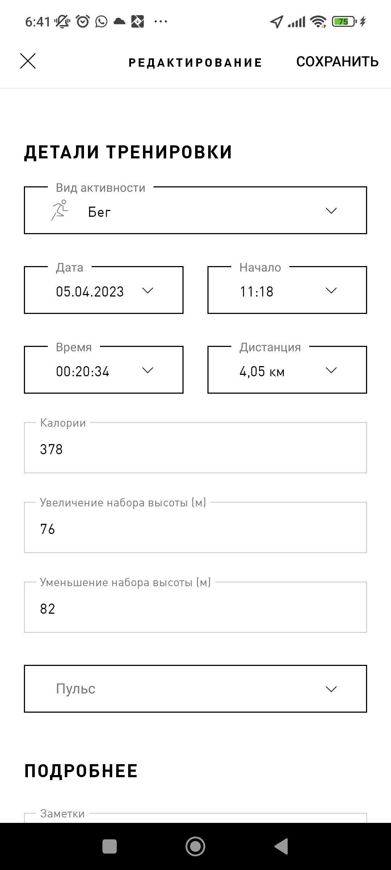Tap the Wi-Fi status icon
The height and width of the screenshot is (870, 391).
tap(319, 22)
